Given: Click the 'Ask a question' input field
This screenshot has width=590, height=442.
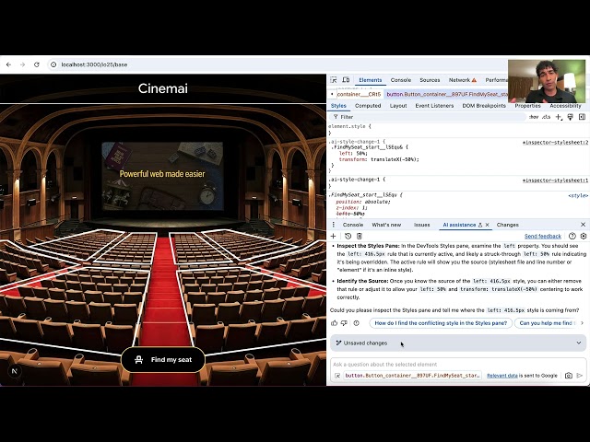Looking at the screenshot, I should click(x=458, y=365).
